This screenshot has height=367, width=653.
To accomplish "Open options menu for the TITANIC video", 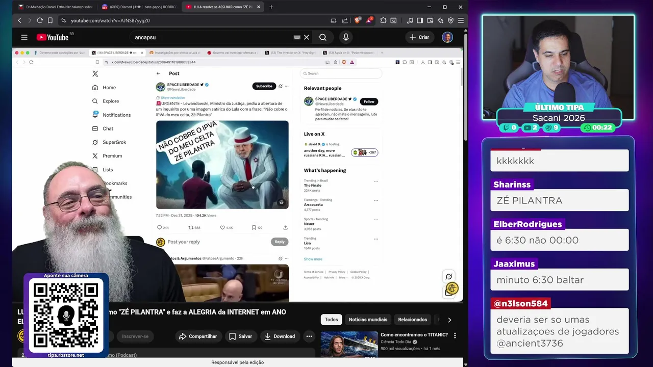I will pyautogui.click(x=455, y=335).
